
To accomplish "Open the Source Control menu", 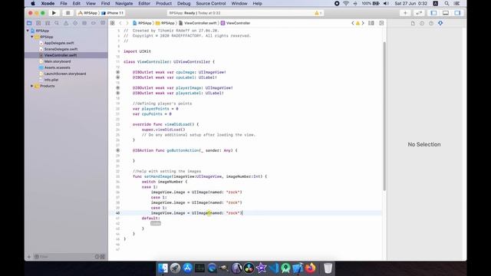I will point(211,3).
